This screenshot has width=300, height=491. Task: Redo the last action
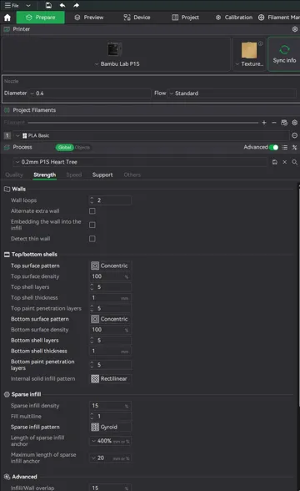tap(77, 5)
